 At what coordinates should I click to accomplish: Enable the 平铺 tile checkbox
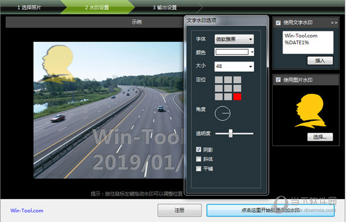coord(198,169)
